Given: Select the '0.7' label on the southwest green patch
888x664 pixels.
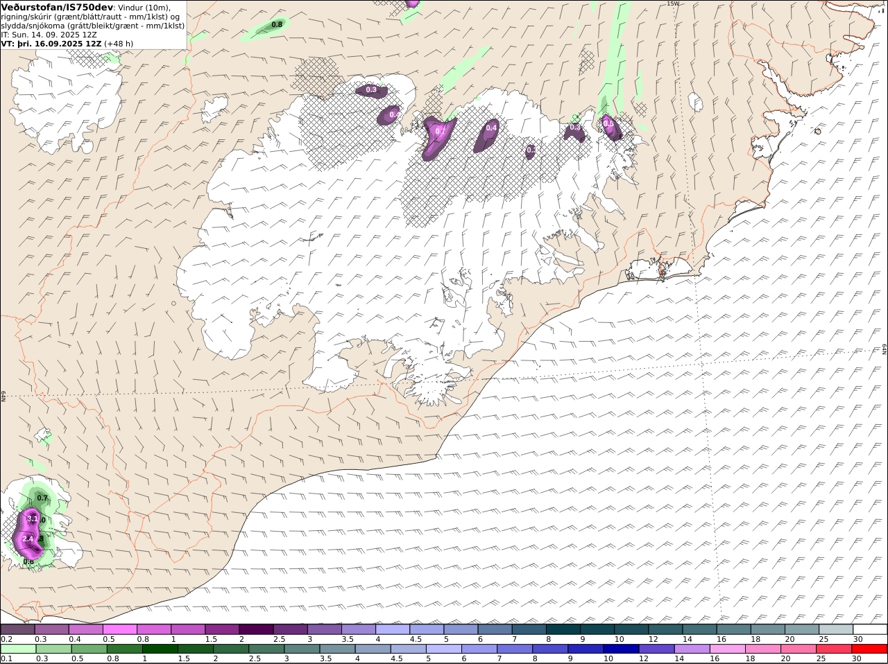Looking at the screenshot, I should (42, 498).
